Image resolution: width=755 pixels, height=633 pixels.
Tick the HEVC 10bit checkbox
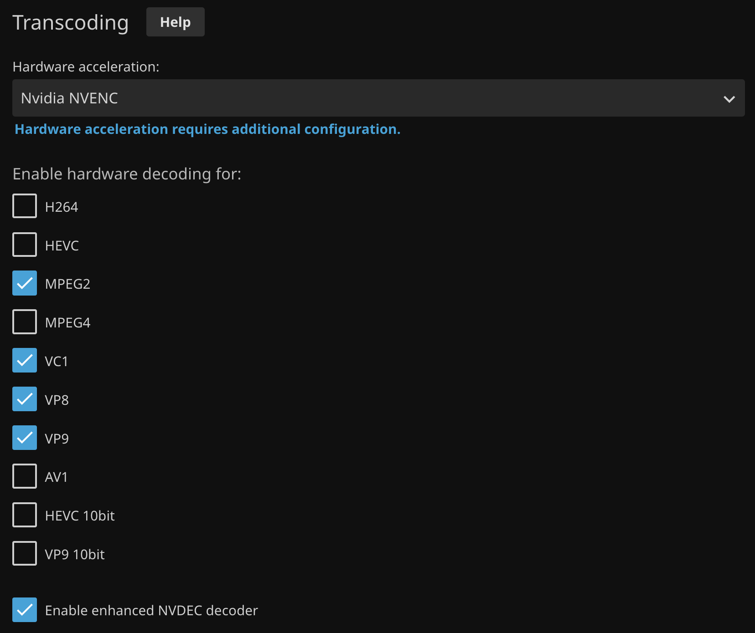tap(25, 515)
